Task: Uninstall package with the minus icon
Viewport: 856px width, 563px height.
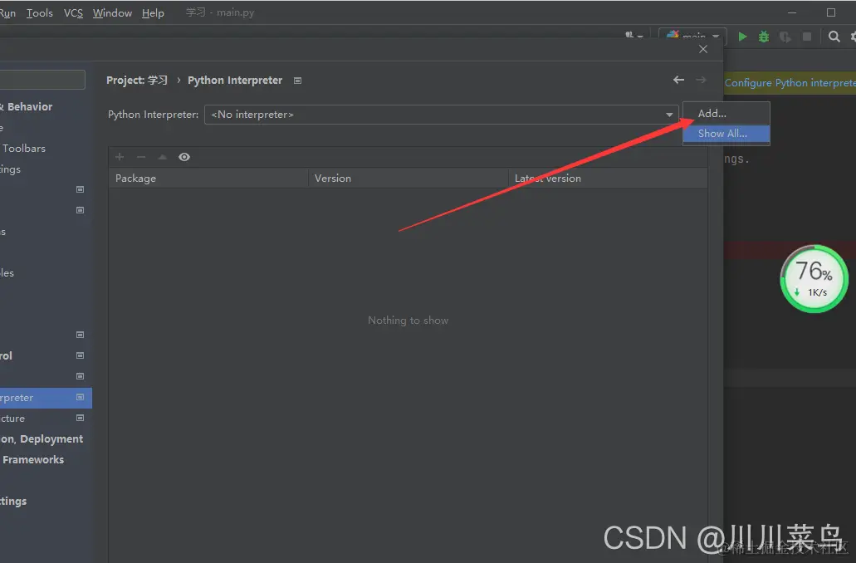Action: pyautogui.click(x=141, y=157)
